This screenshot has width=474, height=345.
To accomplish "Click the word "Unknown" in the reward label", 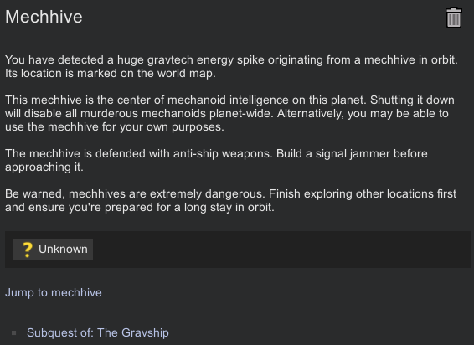I will click(x=63, y=250).
